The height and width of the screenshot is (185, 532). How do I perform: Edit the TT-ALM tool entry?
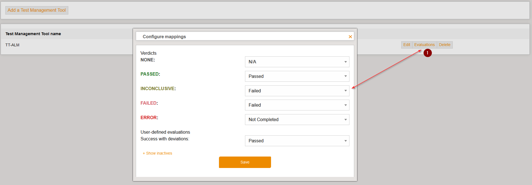coord(407,45)
